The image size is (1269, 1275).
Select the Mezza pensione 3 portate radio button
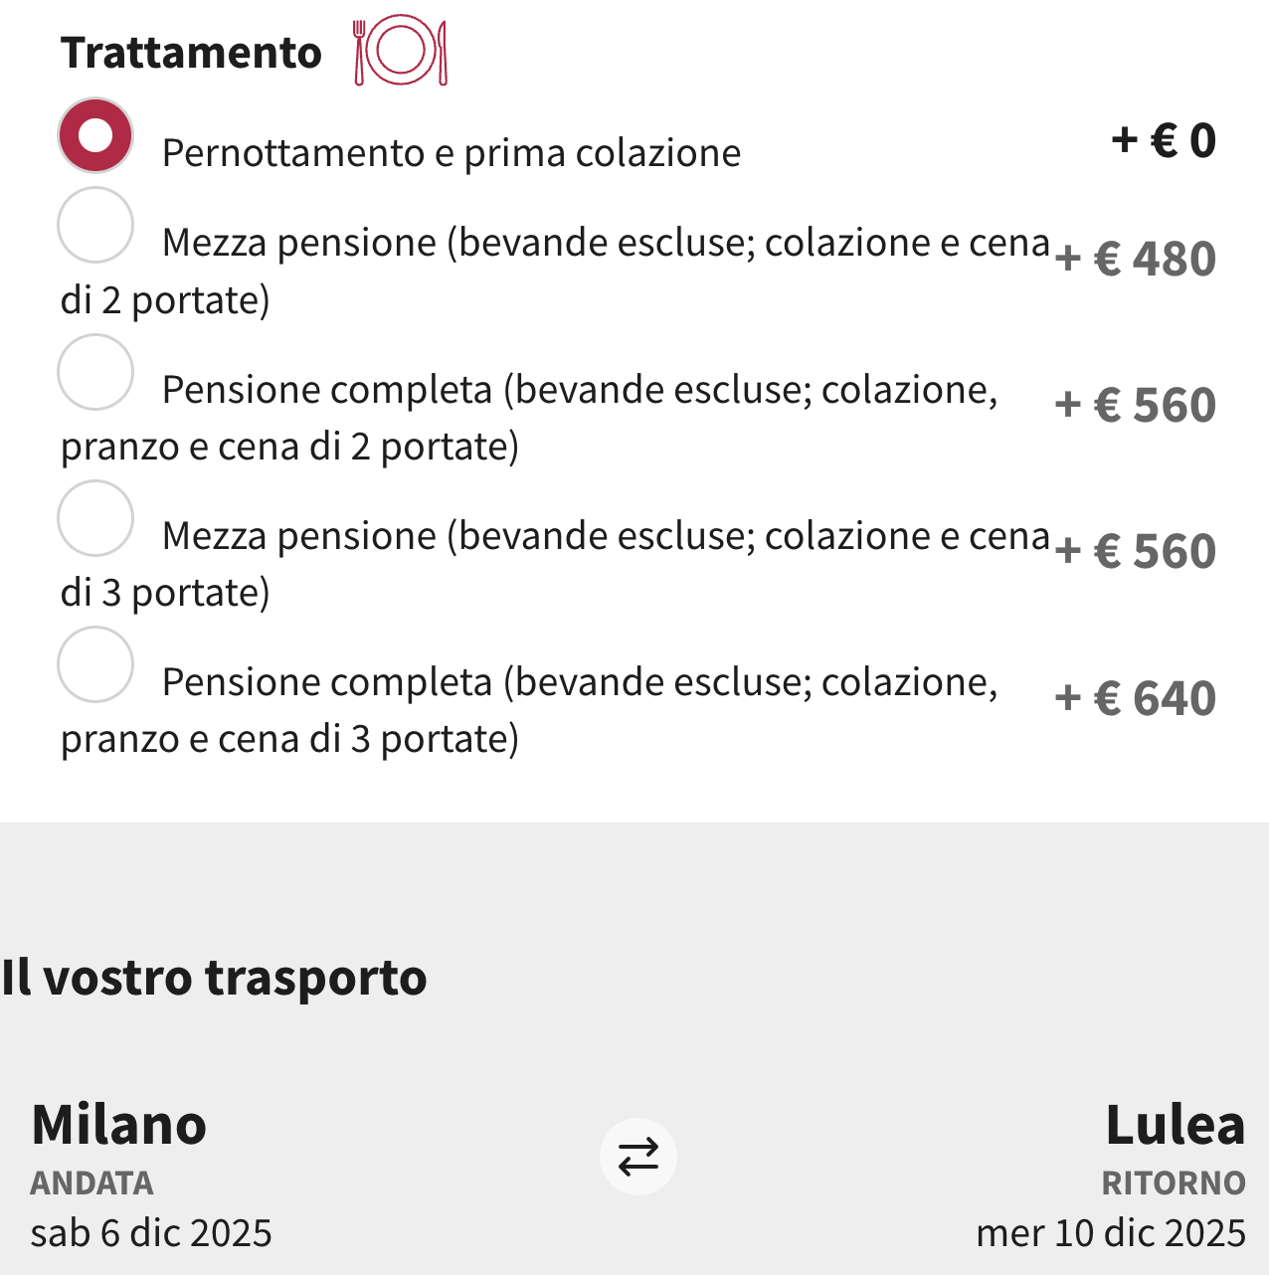click(95, 518)
